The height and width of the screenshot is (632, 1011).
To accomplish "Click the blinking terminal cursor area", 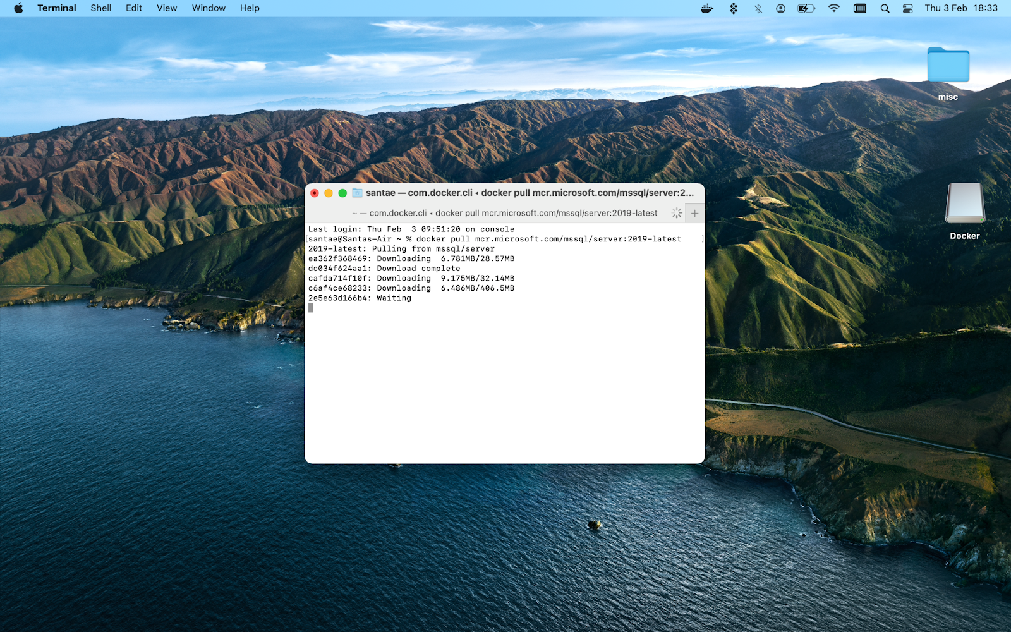I will [311, 307].
